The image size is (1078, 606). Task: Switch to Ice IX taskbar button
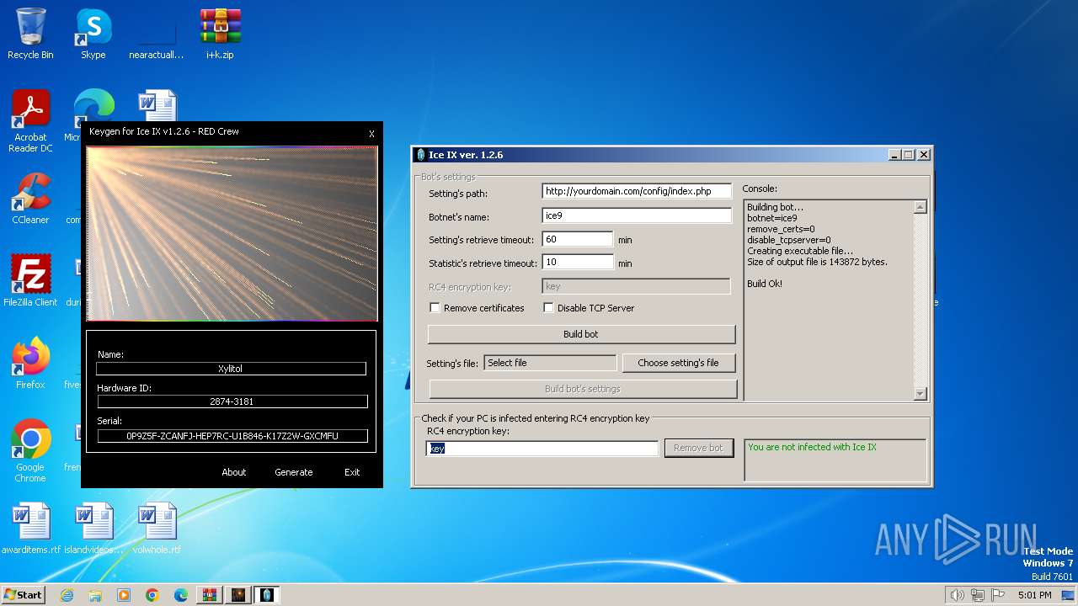(x=267, y=595)
